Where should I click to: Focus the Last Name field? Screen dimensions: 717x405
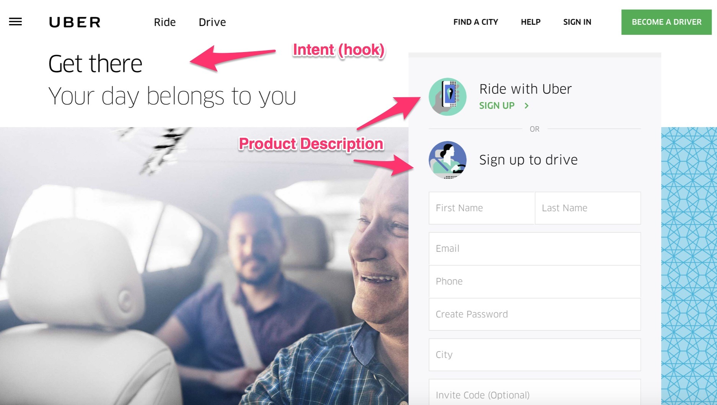coord(588,208)
